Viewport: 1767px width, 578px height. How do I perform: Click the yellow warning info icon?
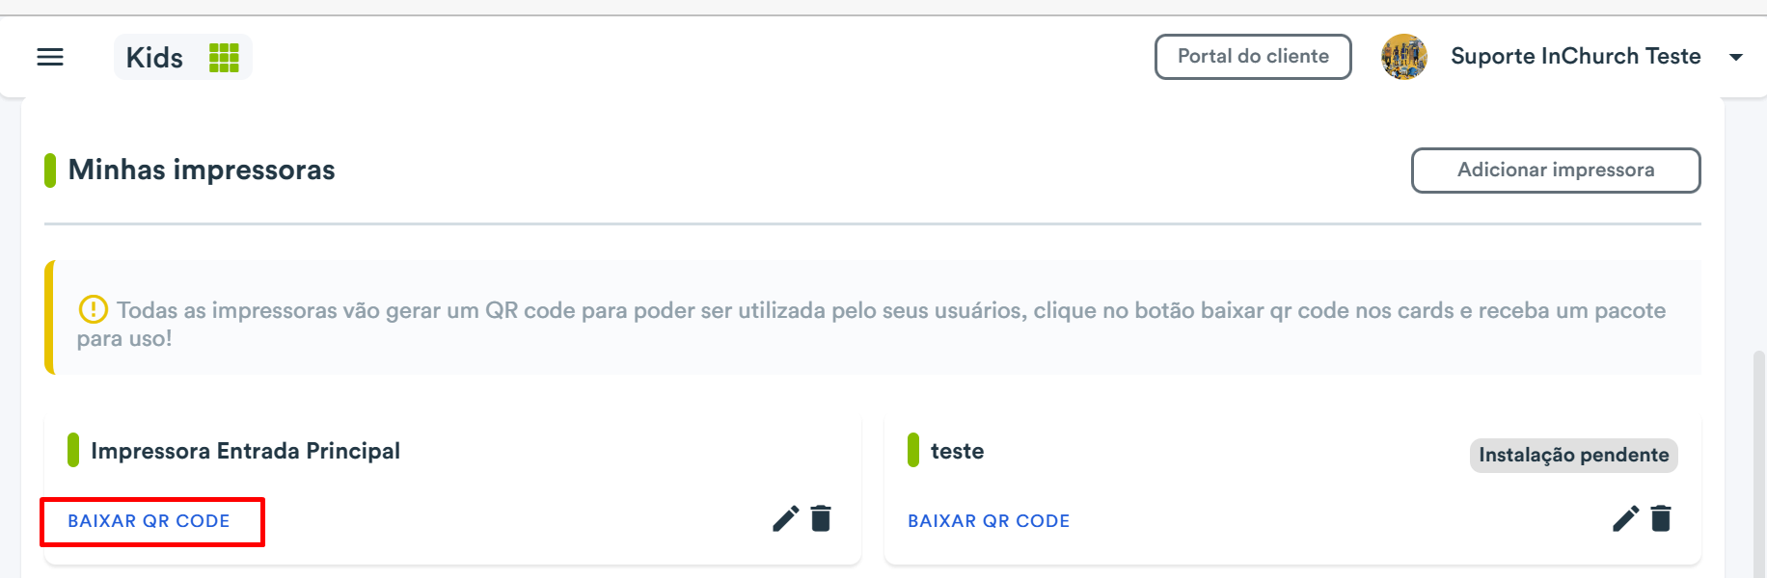(93, 309)
